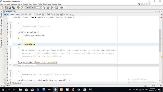Open the File menu

2,4
